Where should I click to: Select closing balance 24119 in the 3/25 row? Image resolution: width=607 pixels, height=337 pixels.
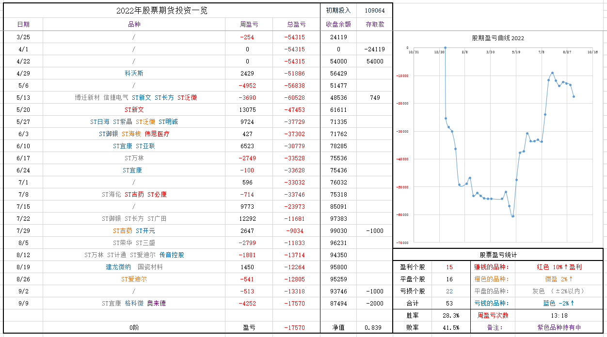(338, 37)
